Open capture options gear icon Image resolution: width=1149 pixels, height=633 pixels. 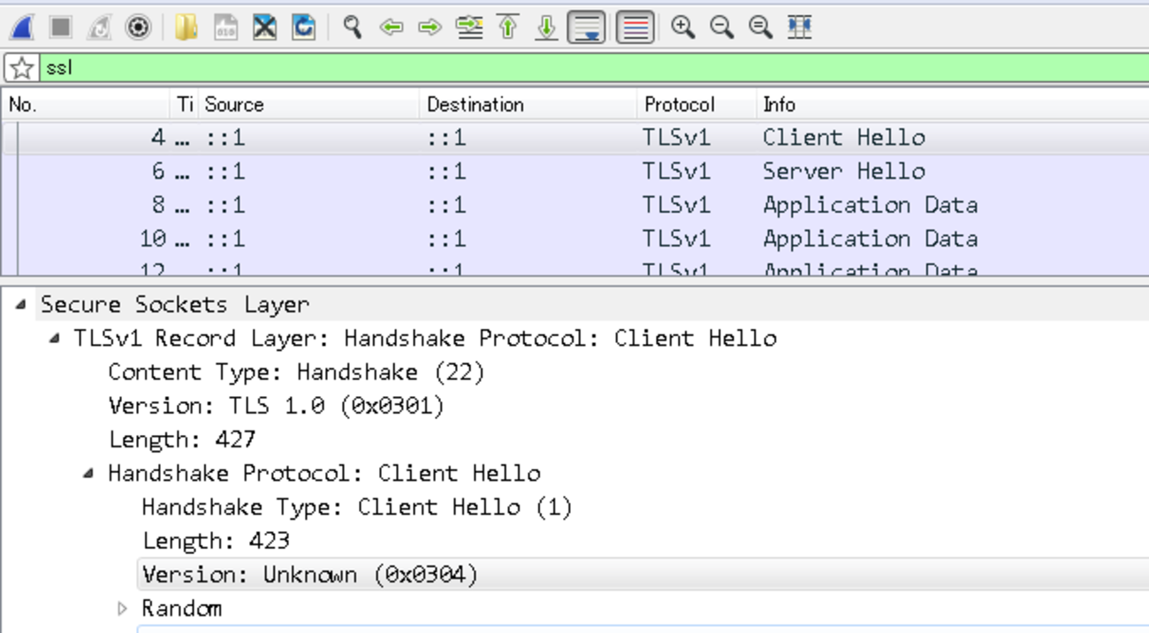[x=138, y=27]
